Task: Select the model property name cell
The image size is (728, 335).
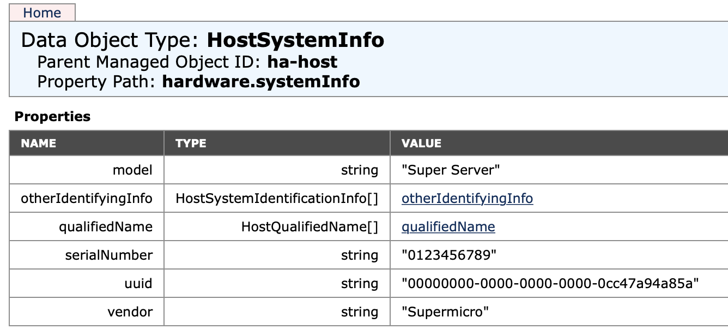Action: 132,170
